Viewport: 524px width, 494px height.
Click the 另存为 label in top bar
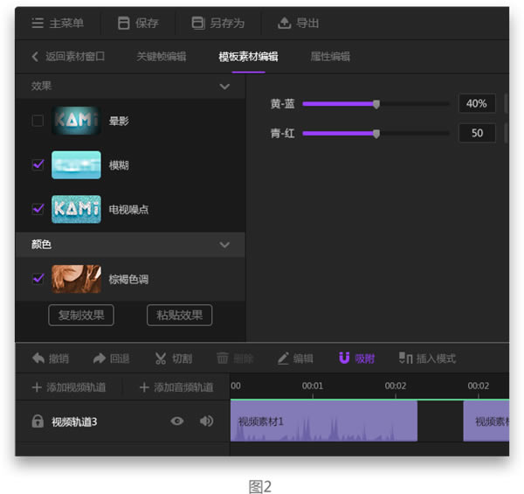227,23
